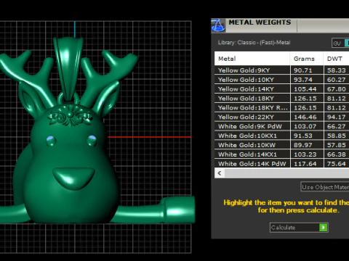
Task: Click the 89.97 grams value
Action: coord(303,145)
